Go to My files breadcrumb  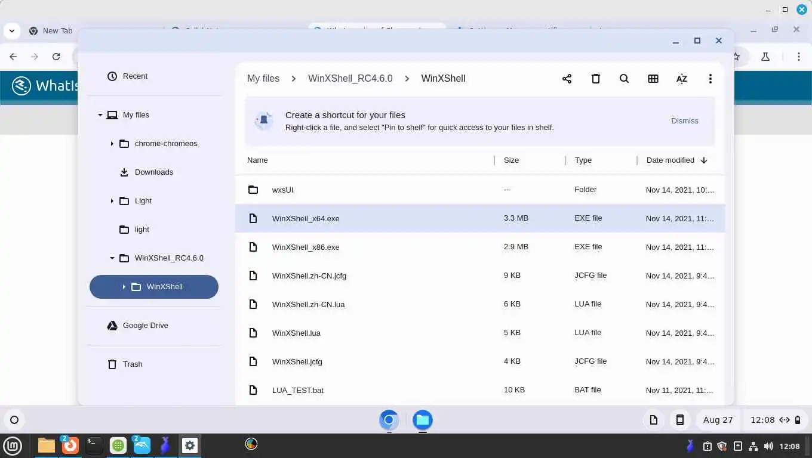pyautogui.click(x=263, y=79)
